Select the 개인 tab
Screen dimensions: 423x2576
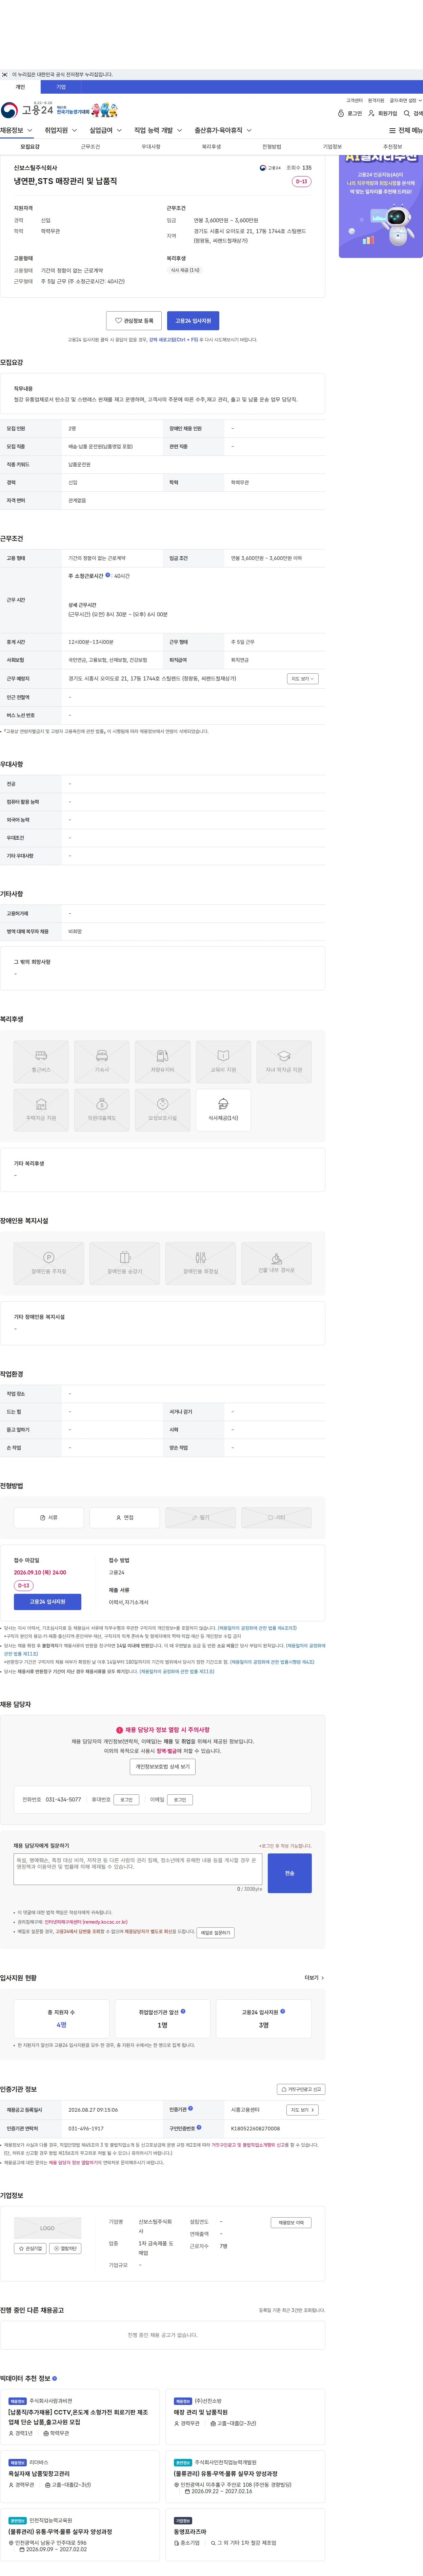[20, 87]
